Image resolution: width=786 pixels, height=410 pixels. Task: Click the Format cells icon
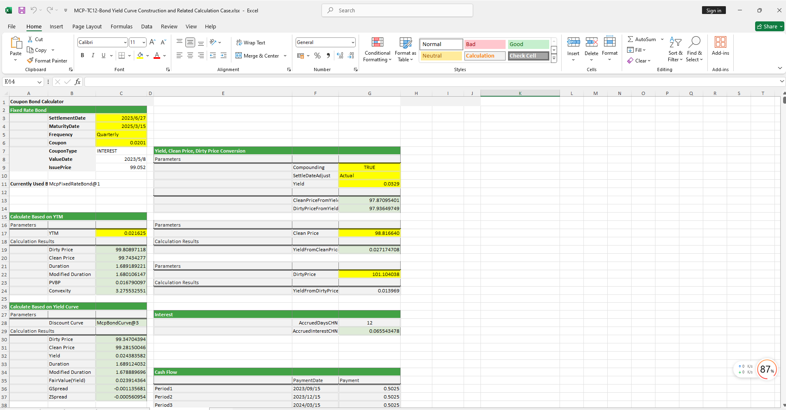610,42
